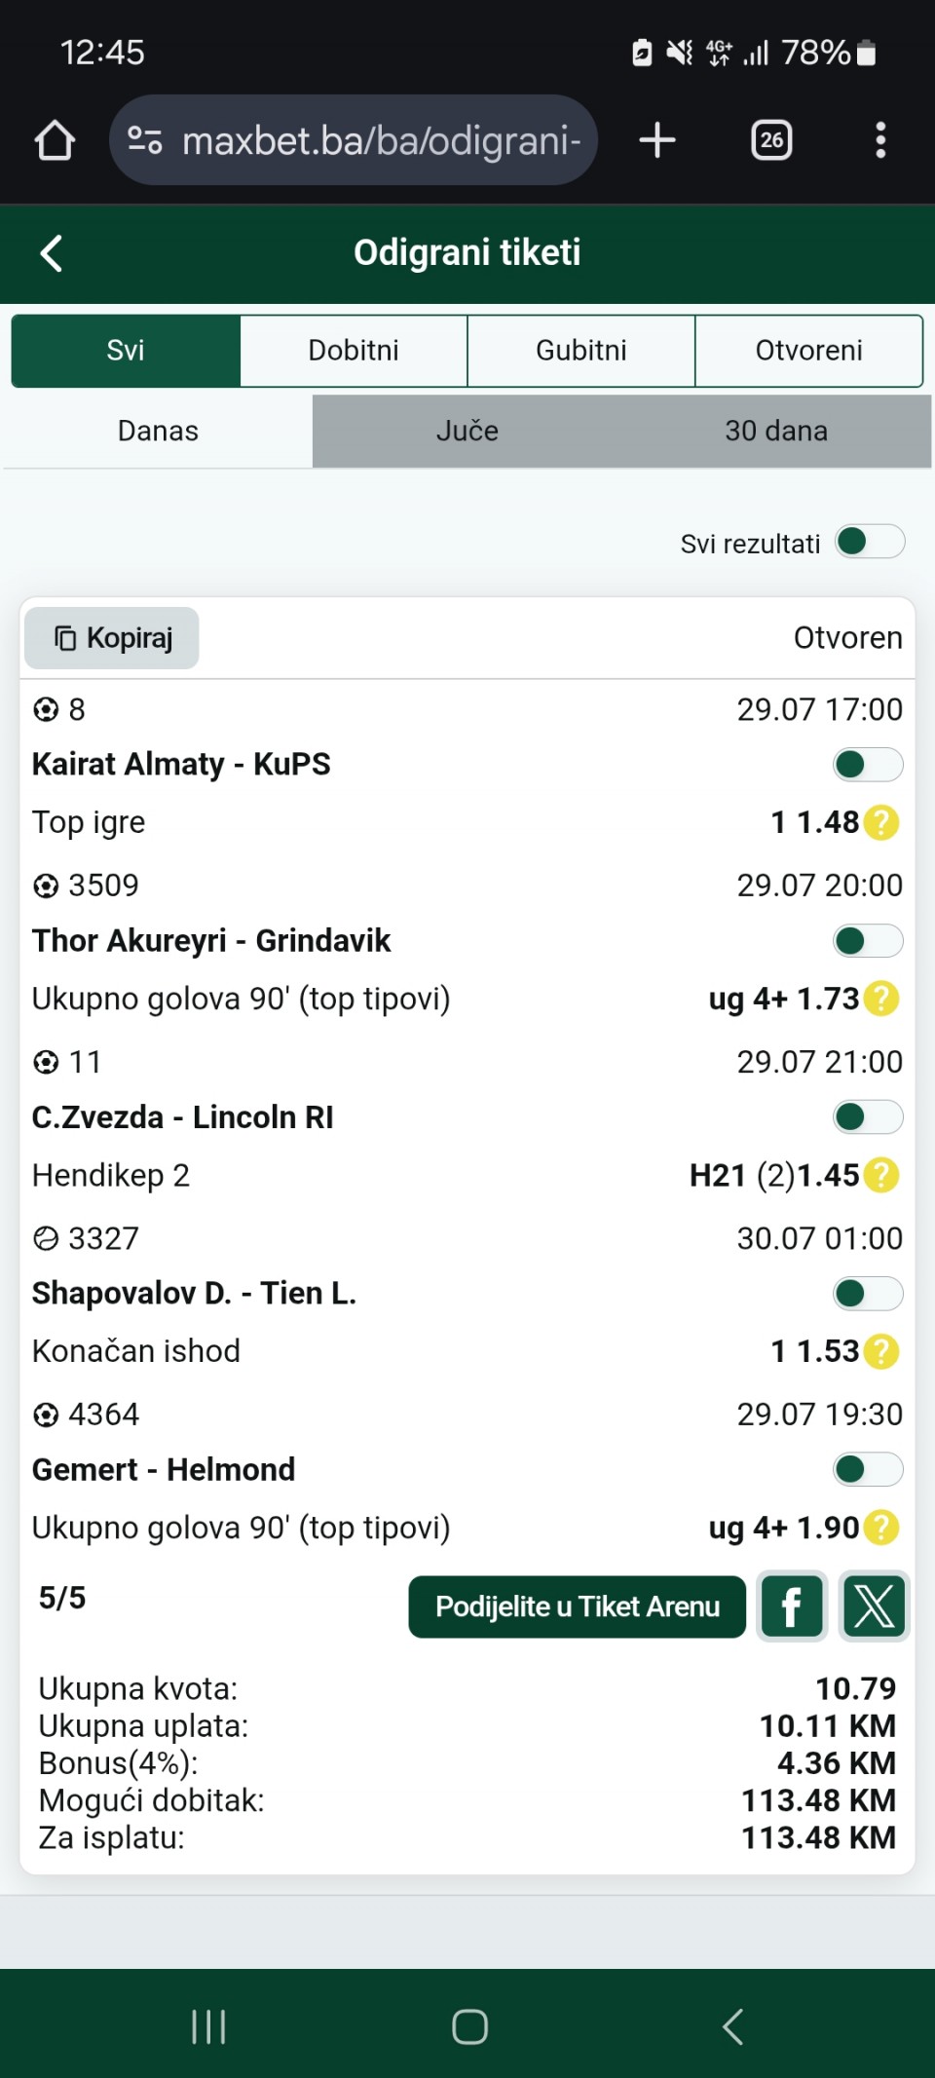
Task: Toggle the Svi rezultati switch
Action: pyautogui.click(x=870, y=542)
